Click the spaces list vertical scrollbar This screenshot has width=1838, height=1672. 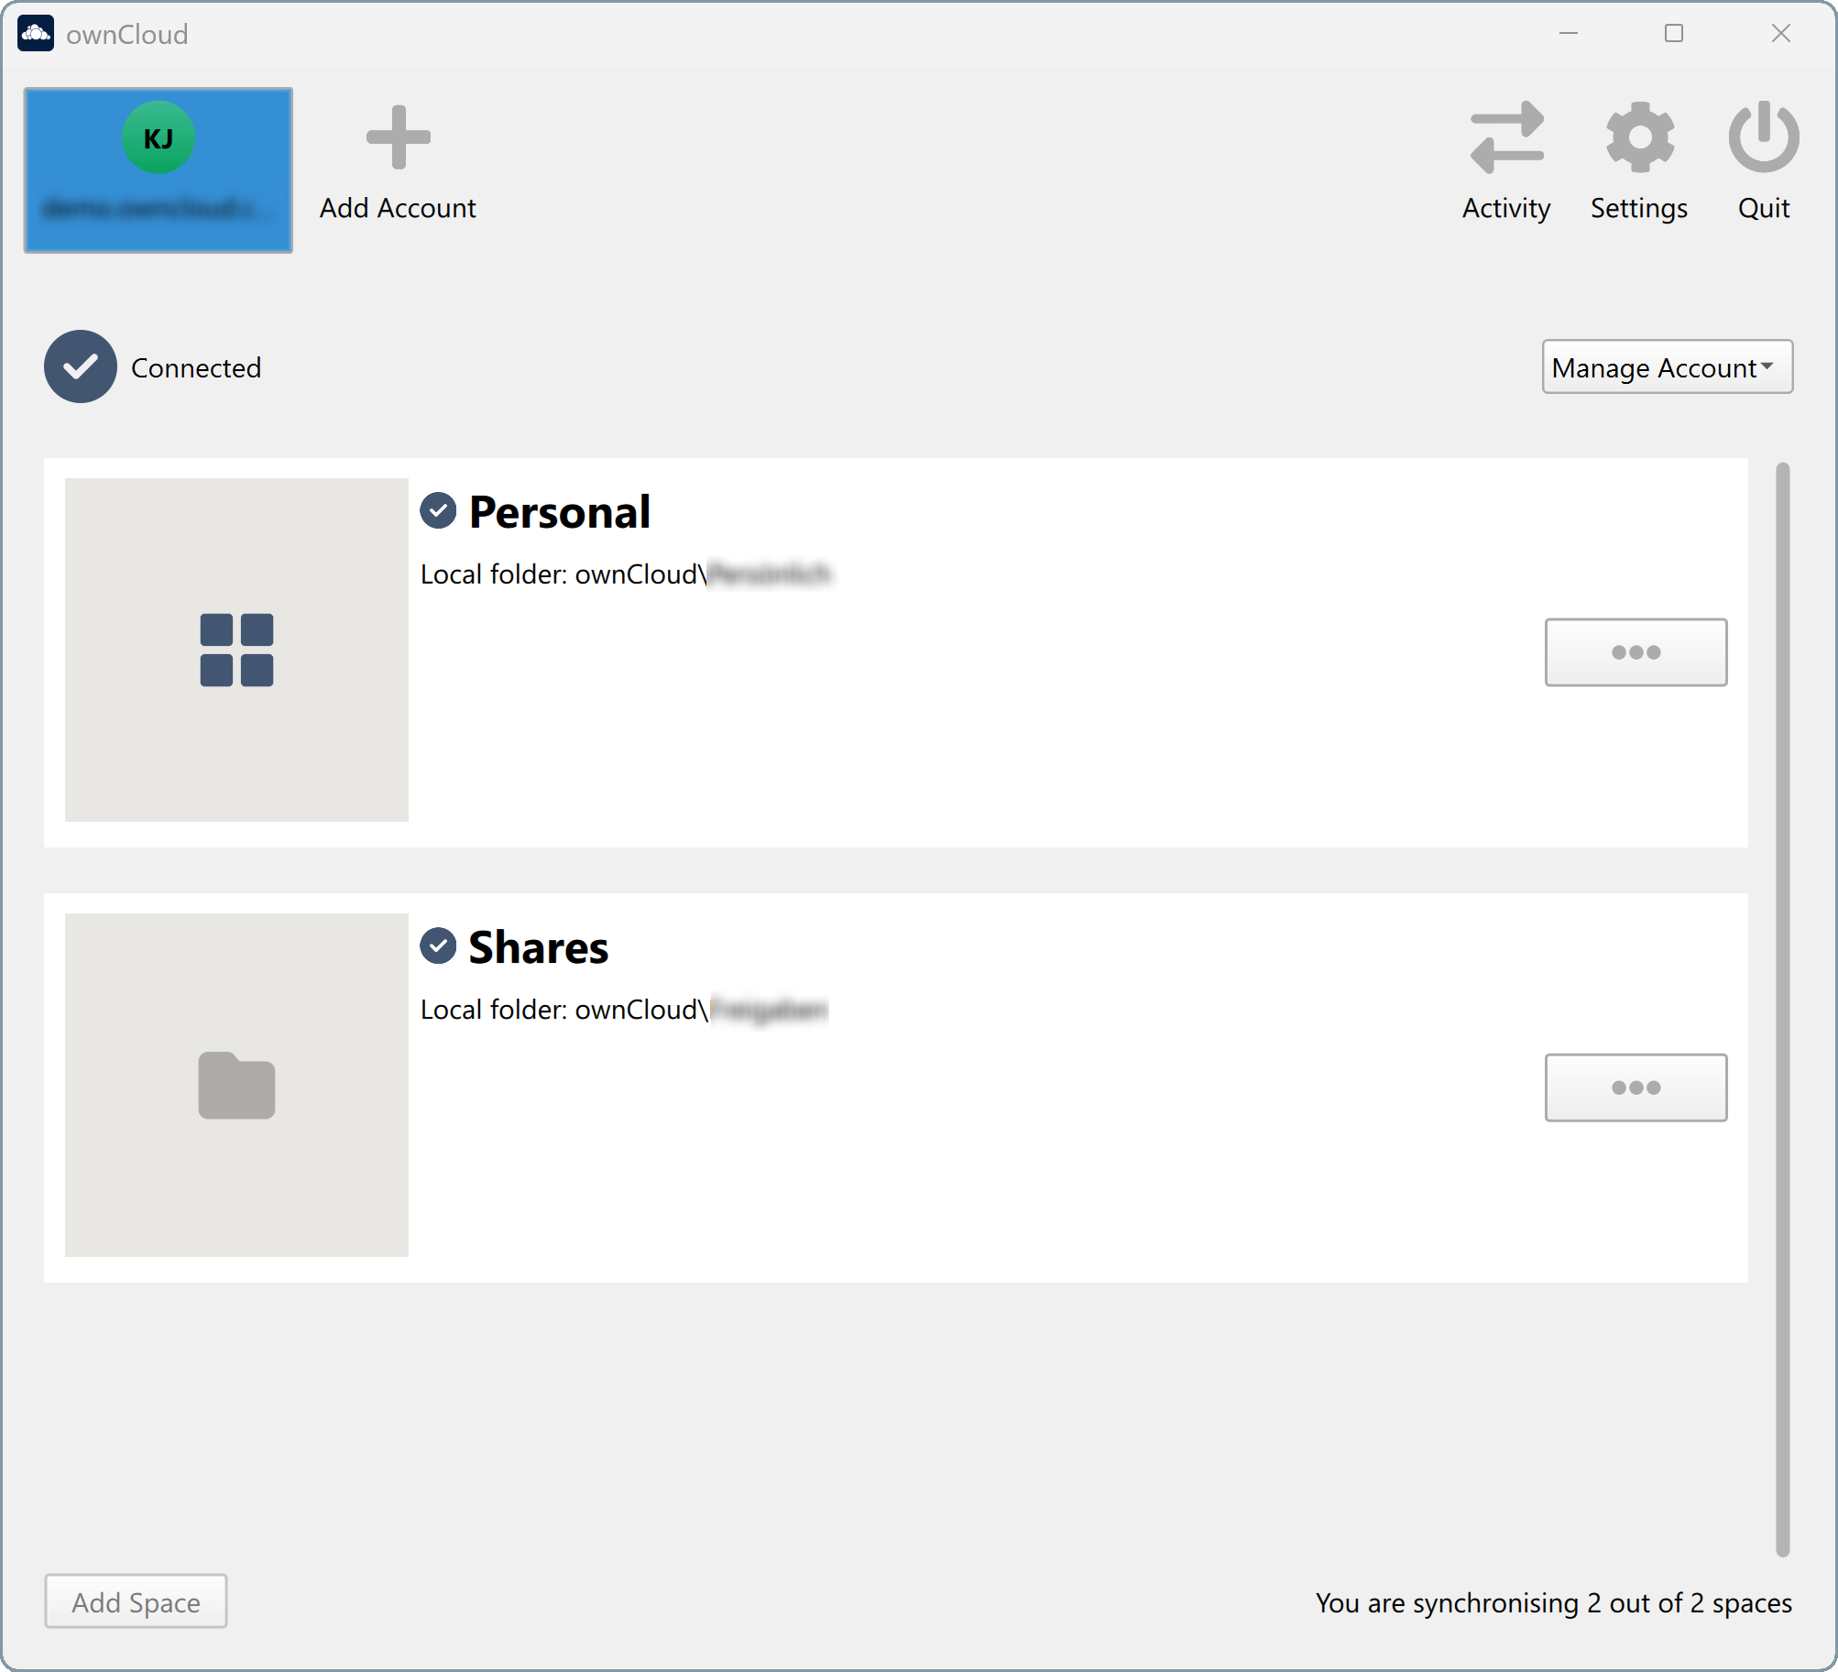pyautogui.click(x=1782, y=1010)
